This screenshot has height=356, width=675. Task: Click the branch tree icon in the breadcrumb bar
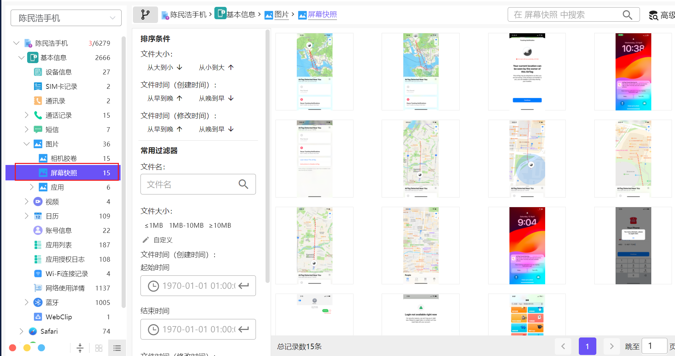145,15
